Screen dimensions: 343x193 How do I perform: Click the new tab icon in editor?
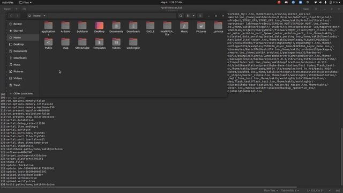click(24, 9)
